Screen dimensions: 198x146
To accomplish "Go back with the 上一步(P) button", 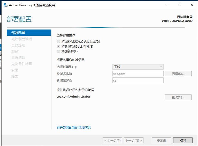I will [x=112, y=140].
